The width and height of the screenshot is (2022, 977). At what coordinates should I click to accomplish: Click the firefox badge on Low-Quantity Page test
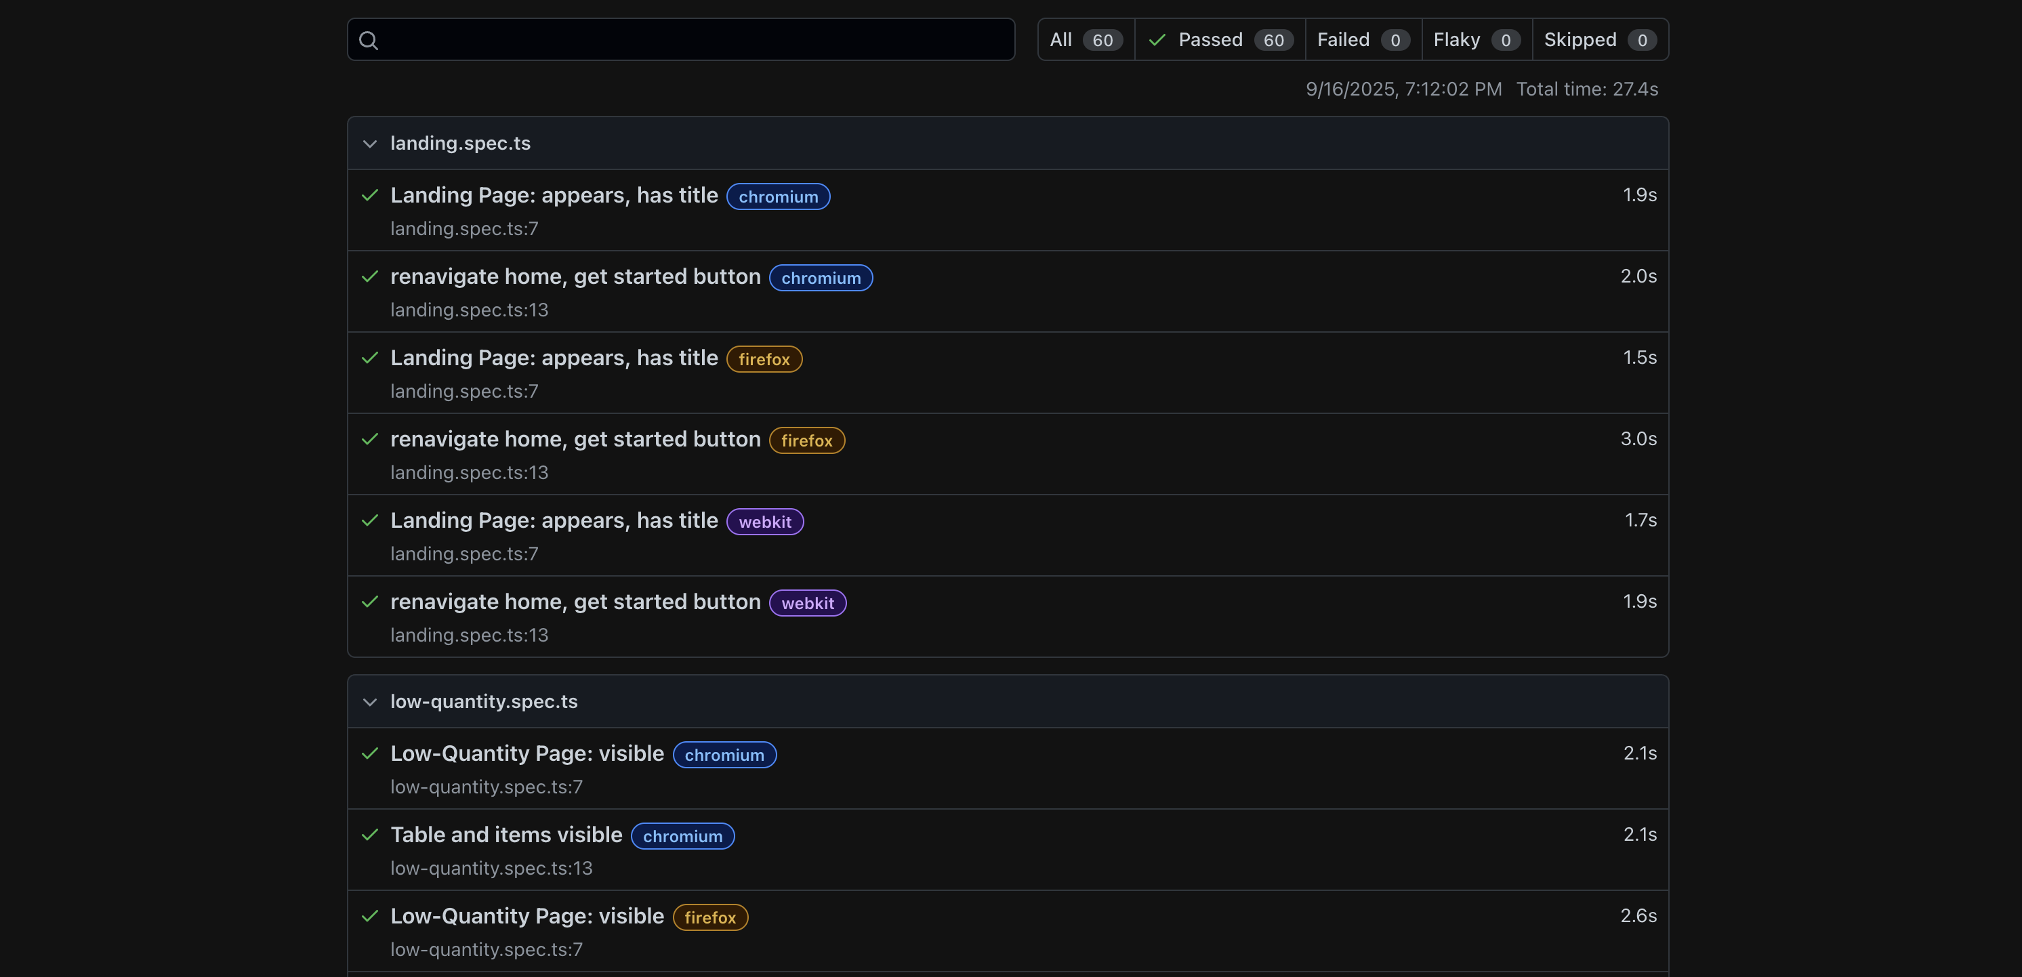pyautogui.click(x=709, y=917)
